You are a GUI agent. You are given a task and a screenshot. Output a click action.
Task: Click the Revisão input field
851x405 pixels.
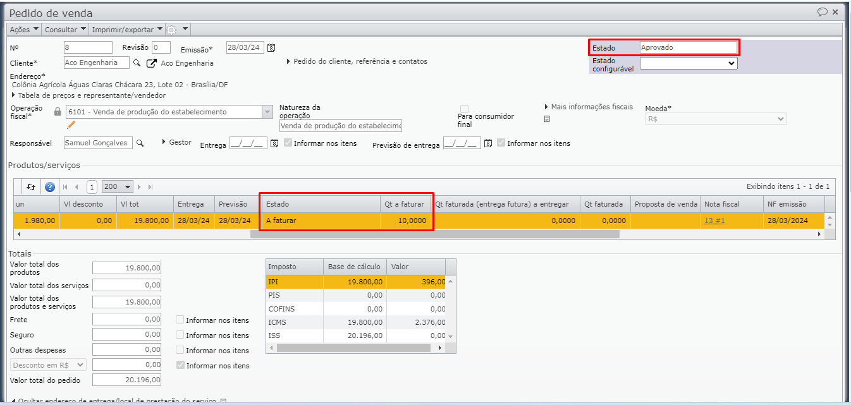click(x=161, y=47)
